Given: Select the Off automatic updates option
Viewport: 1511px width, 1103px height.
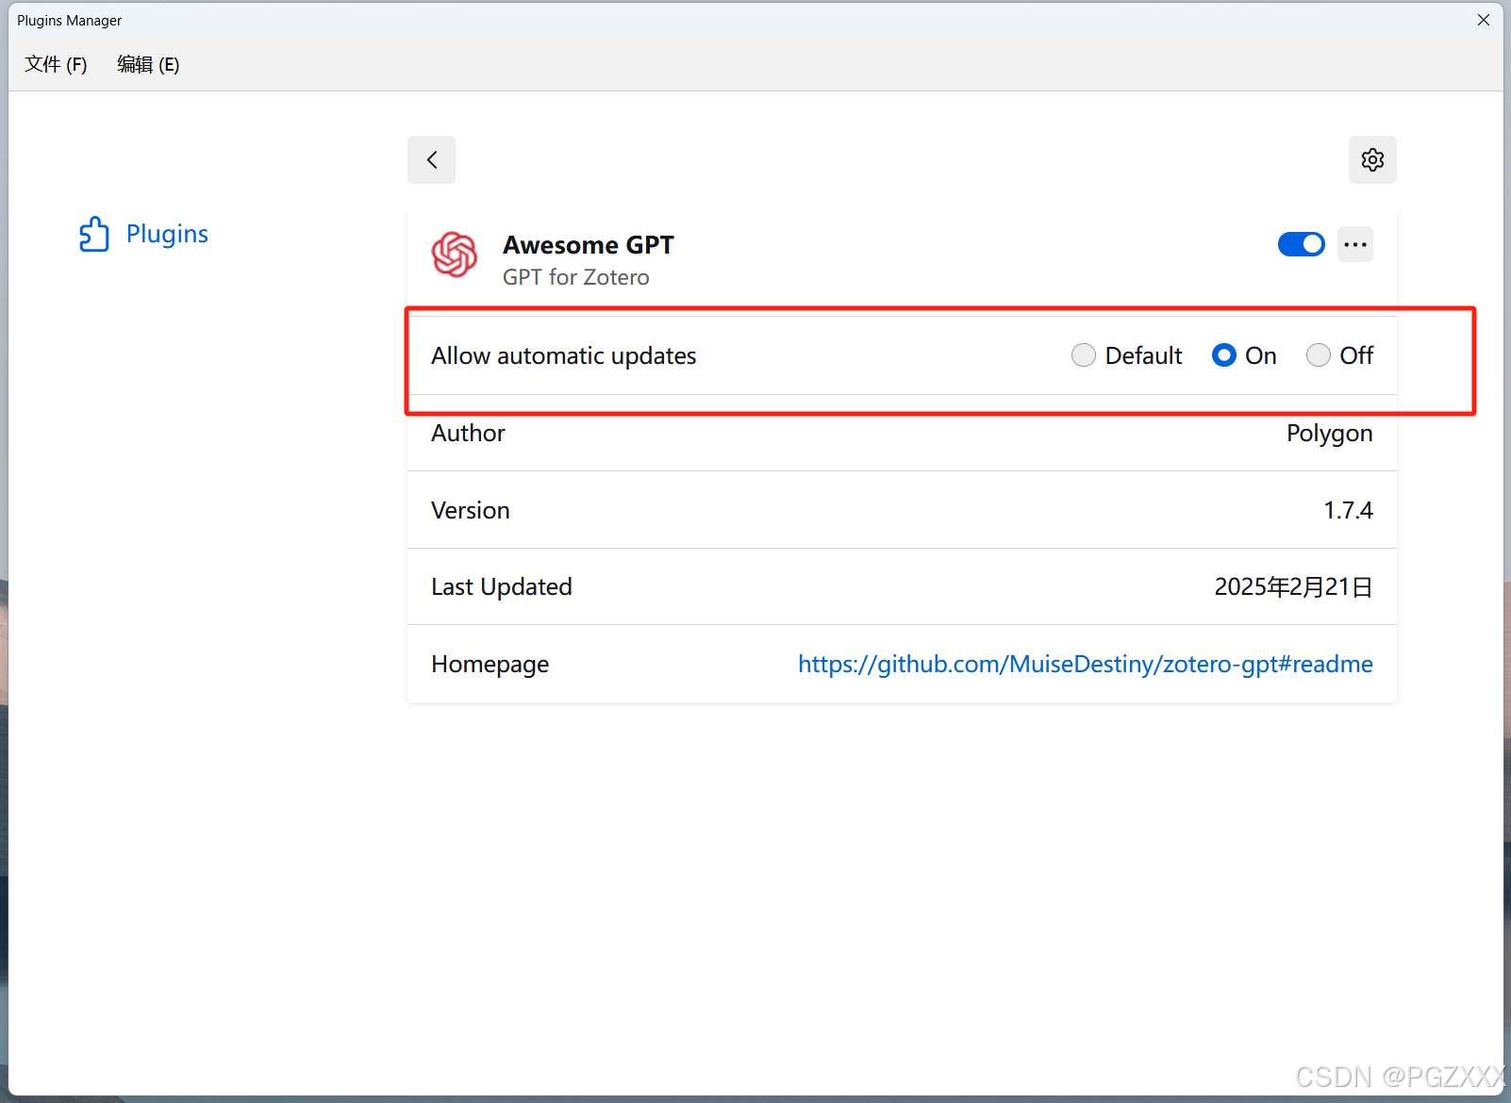Looking at the screenshot, I should tap(1319, 355).
